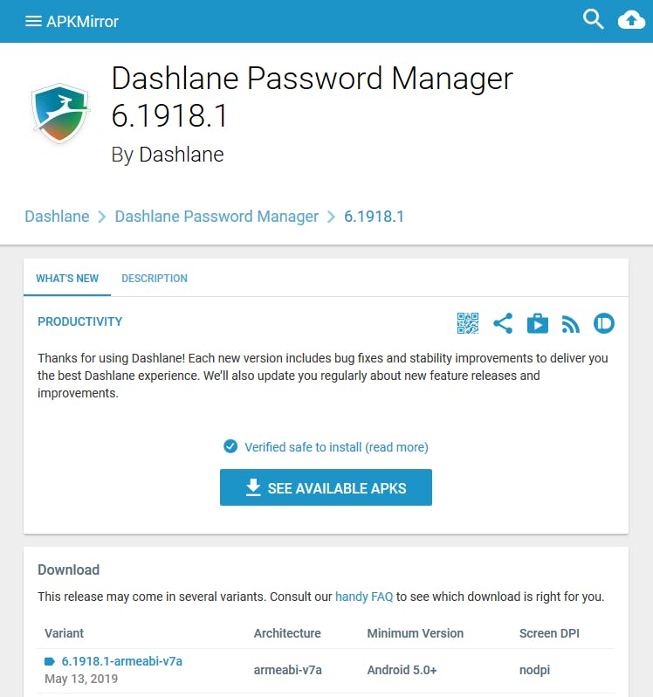The width and height of the screenshot is (653, 697).
Task: Open the Verified safe to install link
Action: coord(336,446)
